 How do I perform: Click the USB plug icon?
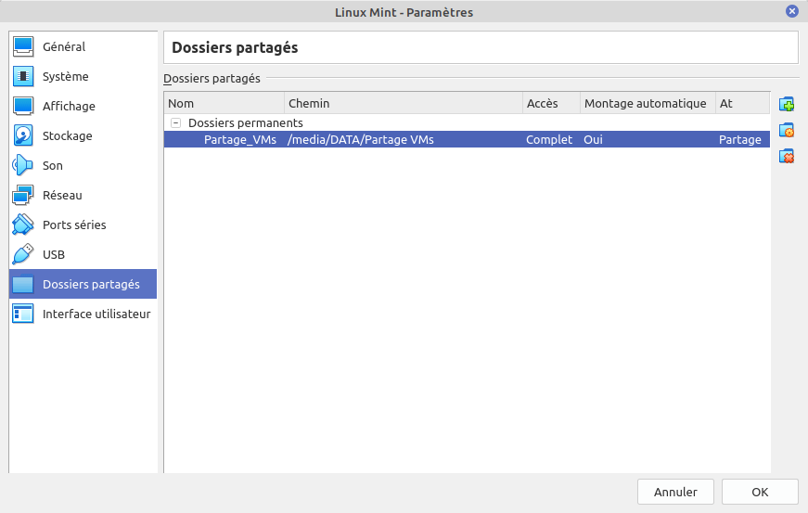click(23, 254)
